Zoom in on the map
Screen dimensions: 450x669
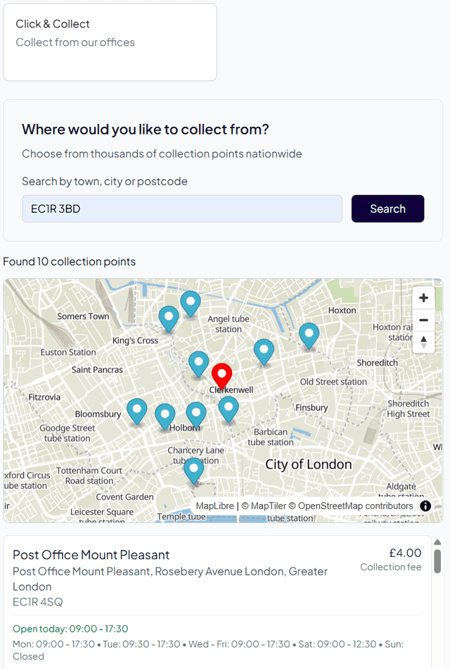423,298
